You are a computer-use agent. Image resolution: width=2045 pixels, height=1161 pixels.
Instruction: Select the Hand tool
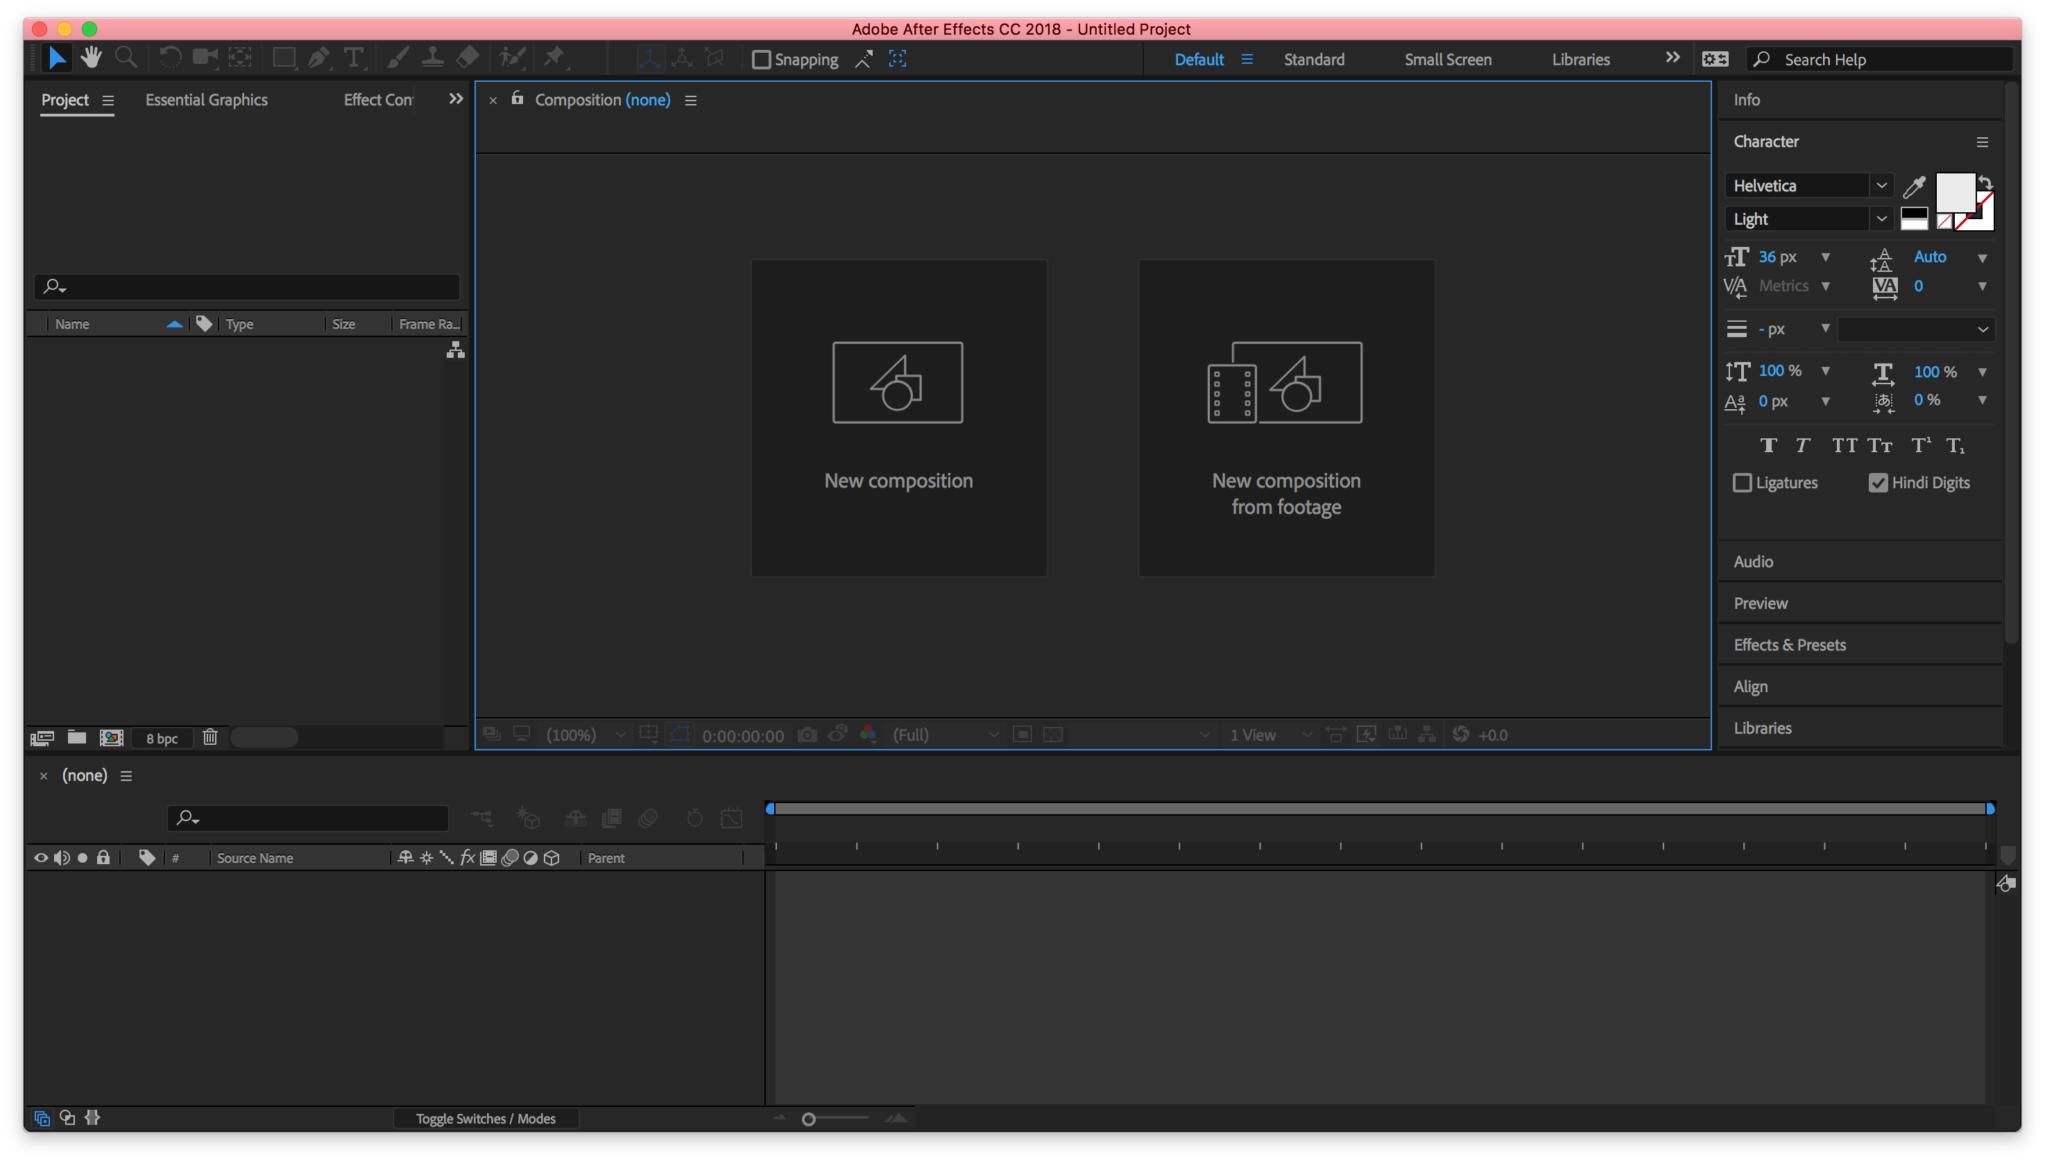click(90, 59)
